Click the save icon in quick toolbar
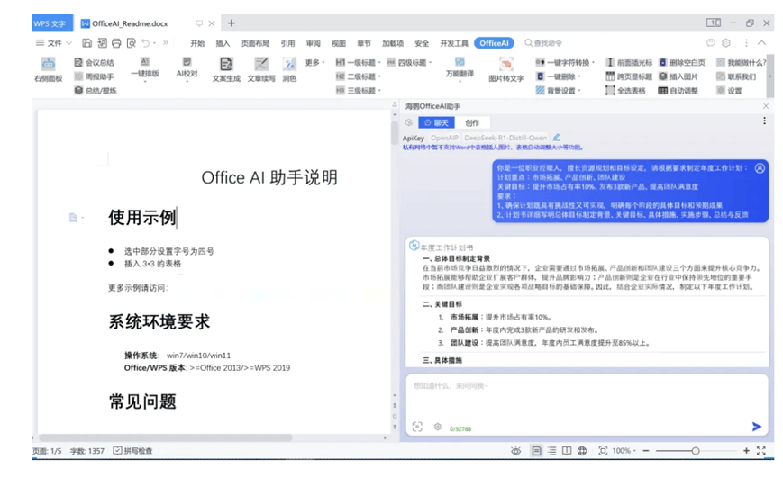The width and height of the screenshot is (783, 477). pos(86,43)
